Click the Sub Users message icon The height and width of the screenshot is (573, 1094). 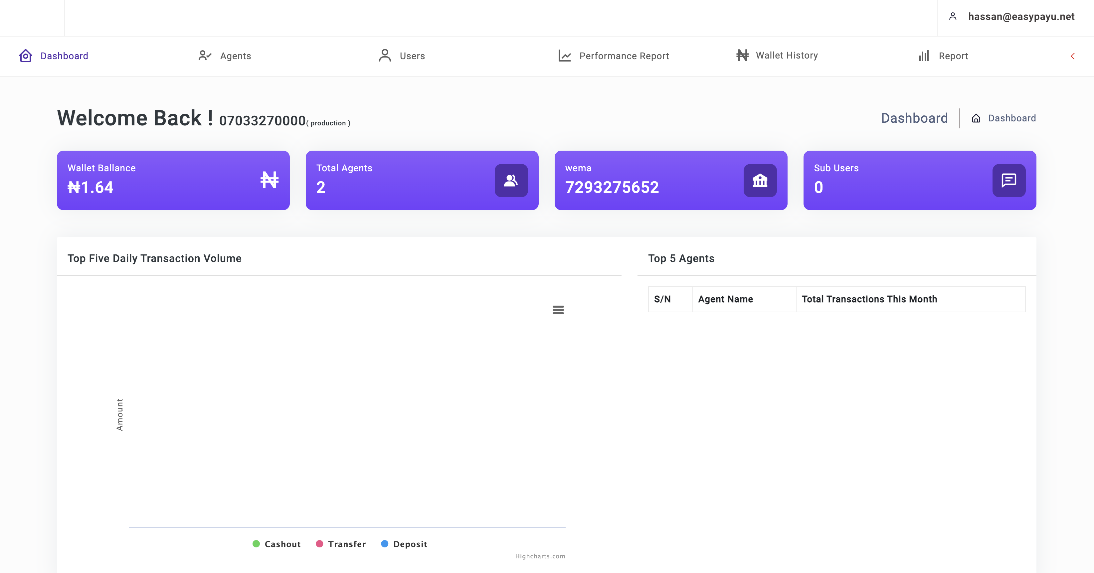coord(1008,180)
